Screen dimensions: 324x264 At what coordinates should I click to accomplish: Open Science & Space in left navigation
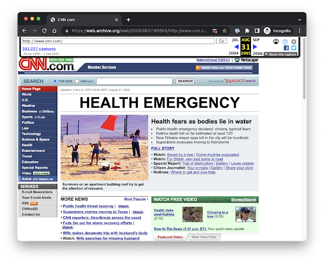[x=38, y=139]
